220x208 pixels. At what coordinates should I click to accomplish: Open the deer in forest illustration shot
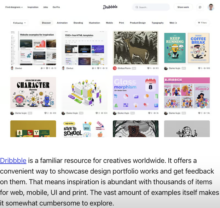pos(136,48)
